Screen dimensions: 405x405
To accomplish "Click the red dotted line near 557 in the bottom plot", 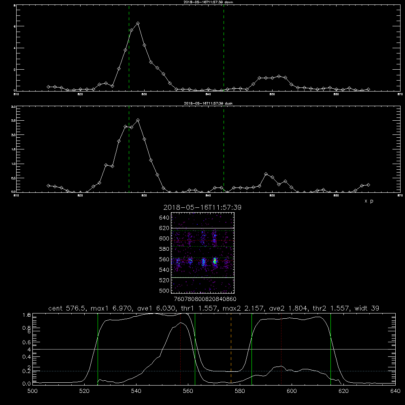I will click(x=180, y=349).
